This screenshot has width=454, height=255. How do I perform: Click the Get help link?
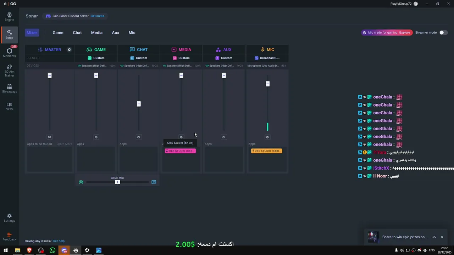59,241
